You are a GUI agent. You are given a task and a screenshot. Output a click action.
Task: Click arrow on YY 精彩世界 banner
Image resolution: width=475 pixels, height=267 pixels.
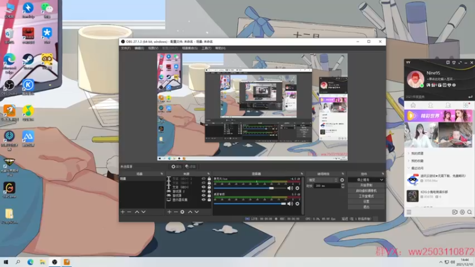(469, 116)
